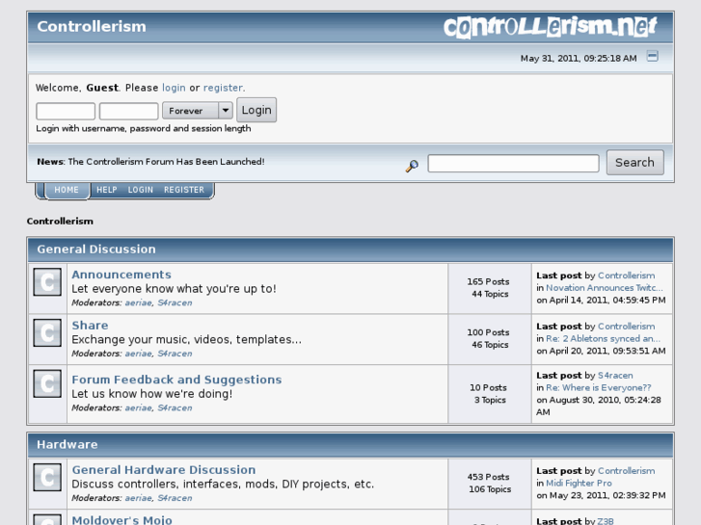
Task: Click the date 'May 31, 2011, 09:25:18 AM'
Action: [579, 59]
